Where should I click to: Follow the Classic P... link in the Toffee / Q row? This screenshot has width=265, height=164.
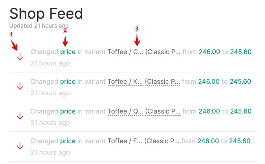(163, 111)
